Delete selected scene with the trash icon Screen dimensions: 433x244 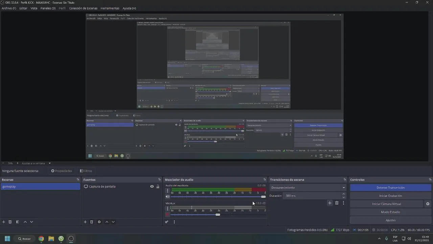(10, 222)
